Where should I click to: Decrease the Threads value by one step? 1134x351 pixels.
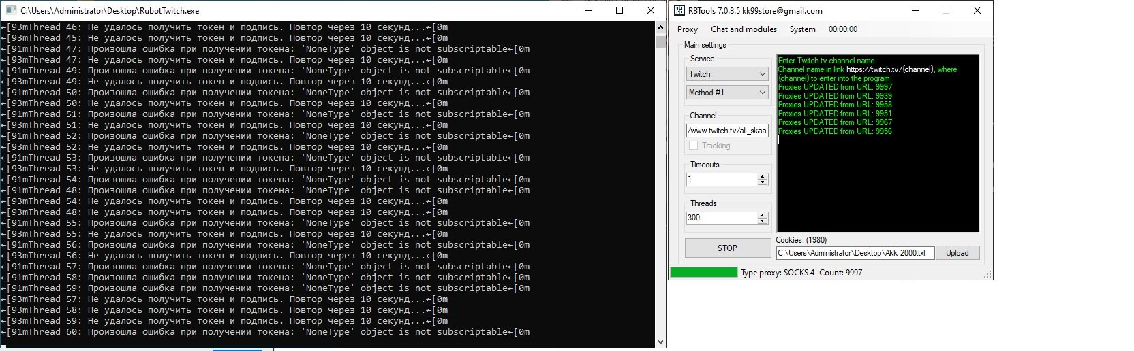(763, 221)
